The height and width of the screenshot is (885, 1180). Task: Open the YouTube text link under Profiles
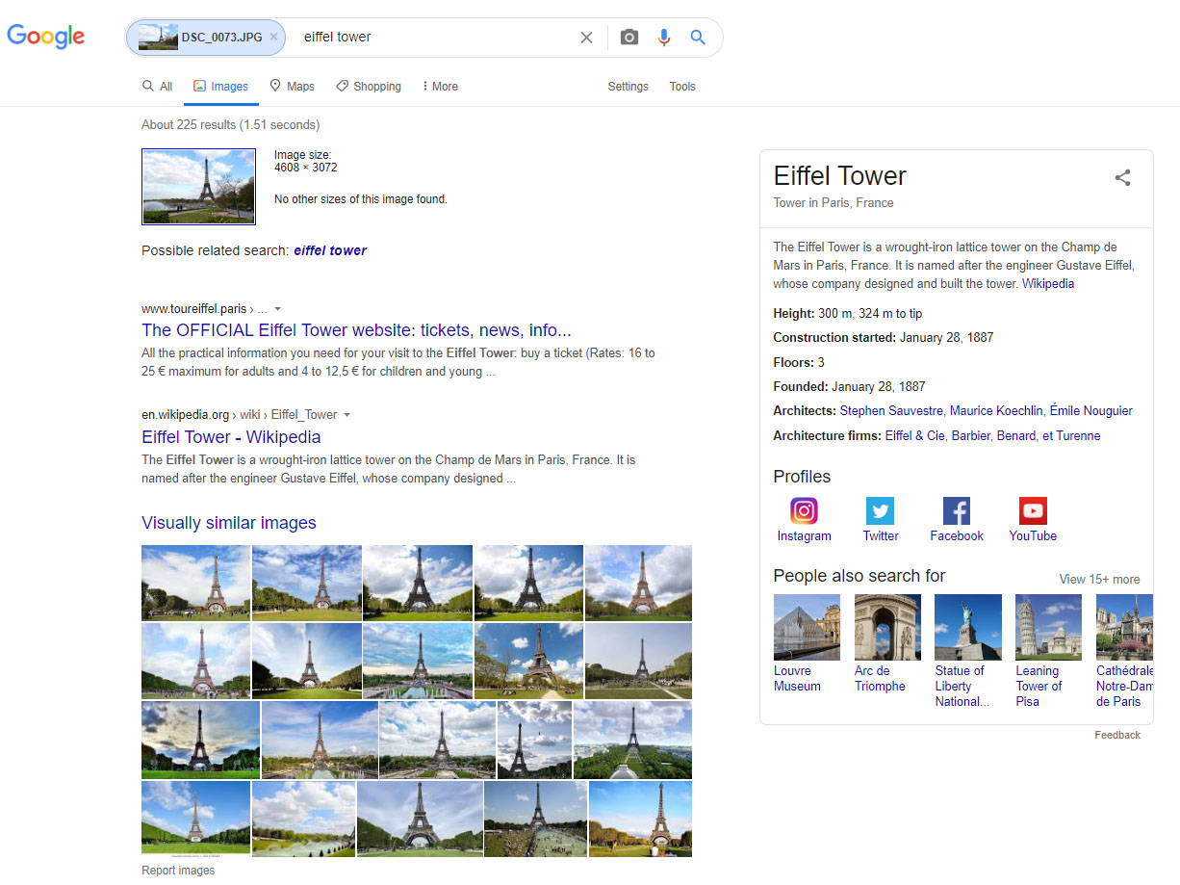(1033, 536)
